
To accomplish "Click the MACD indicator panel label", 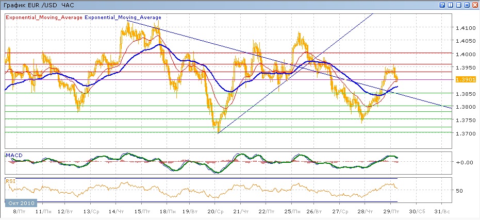I will point(13,155).
